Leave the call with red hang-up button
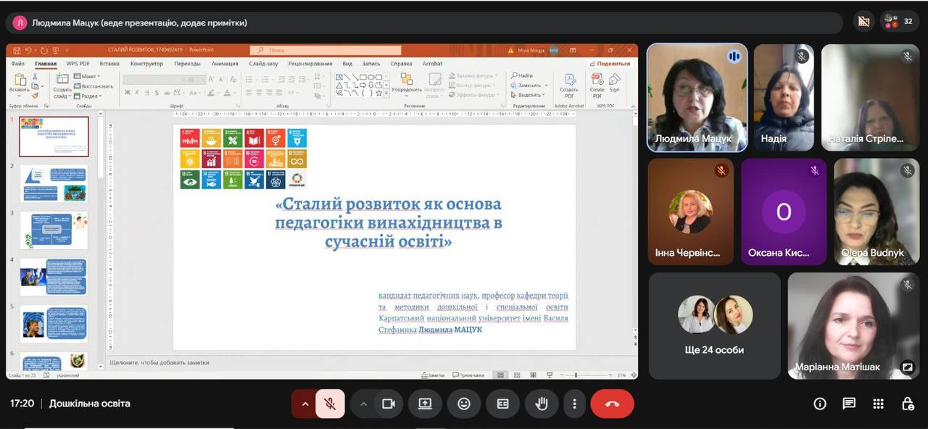This screenshot has width=928, height=429. (x=612, y=404)
